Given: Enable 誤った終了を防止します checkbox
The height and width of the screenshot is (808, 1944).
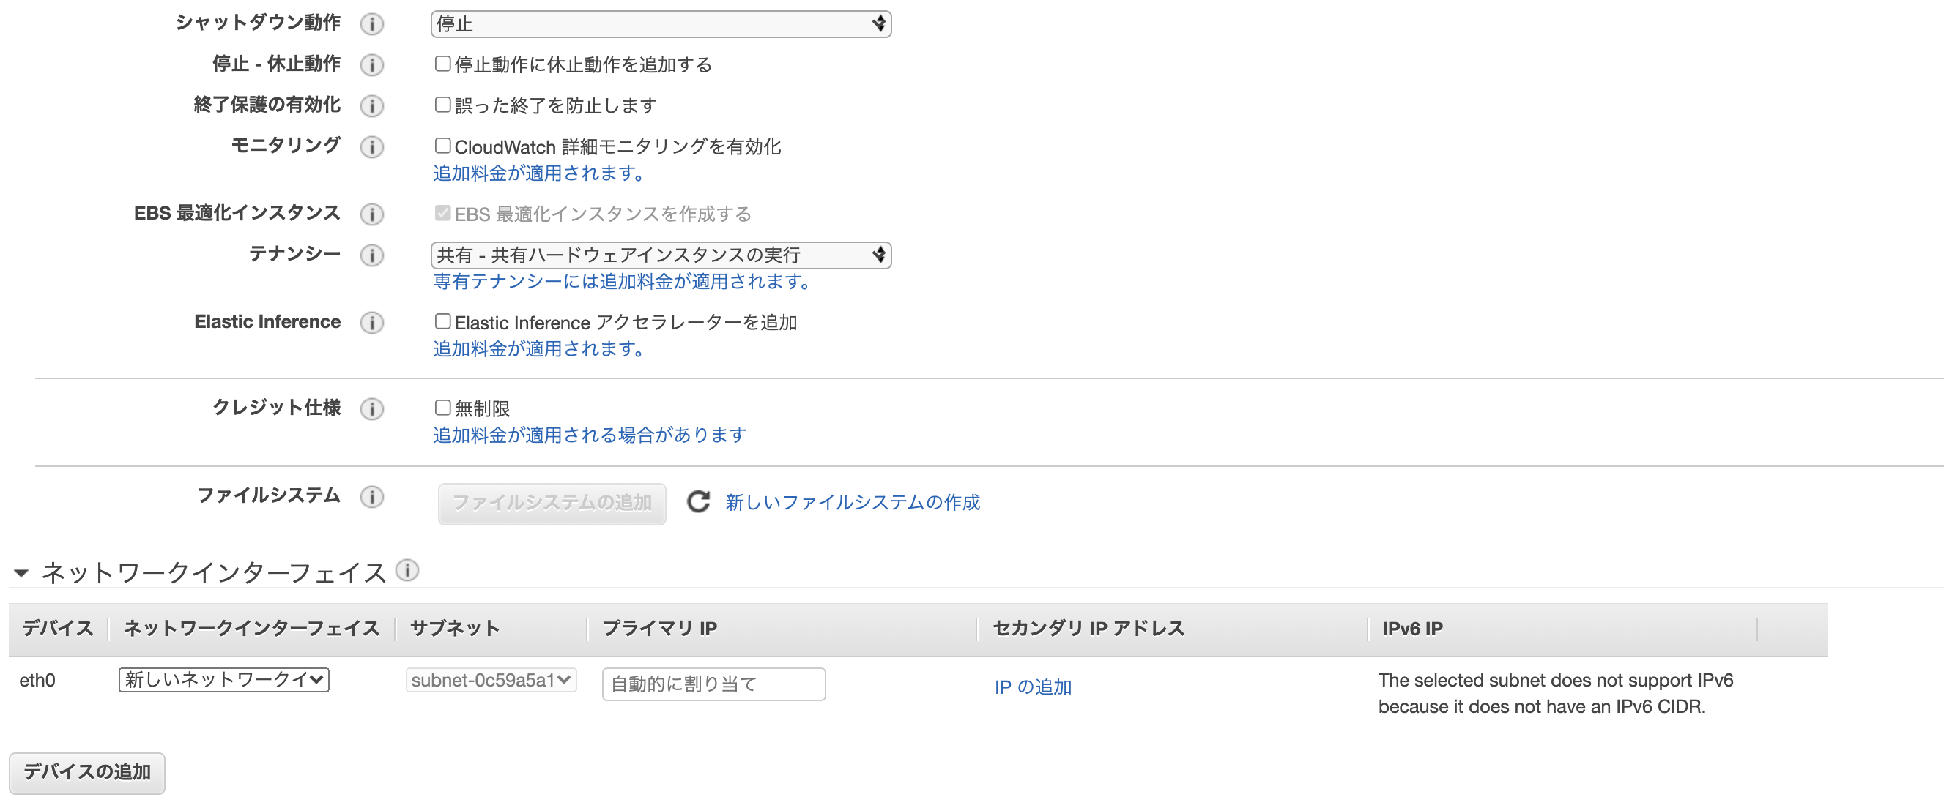Looking at the screenshot, I should tap(442, 105).
